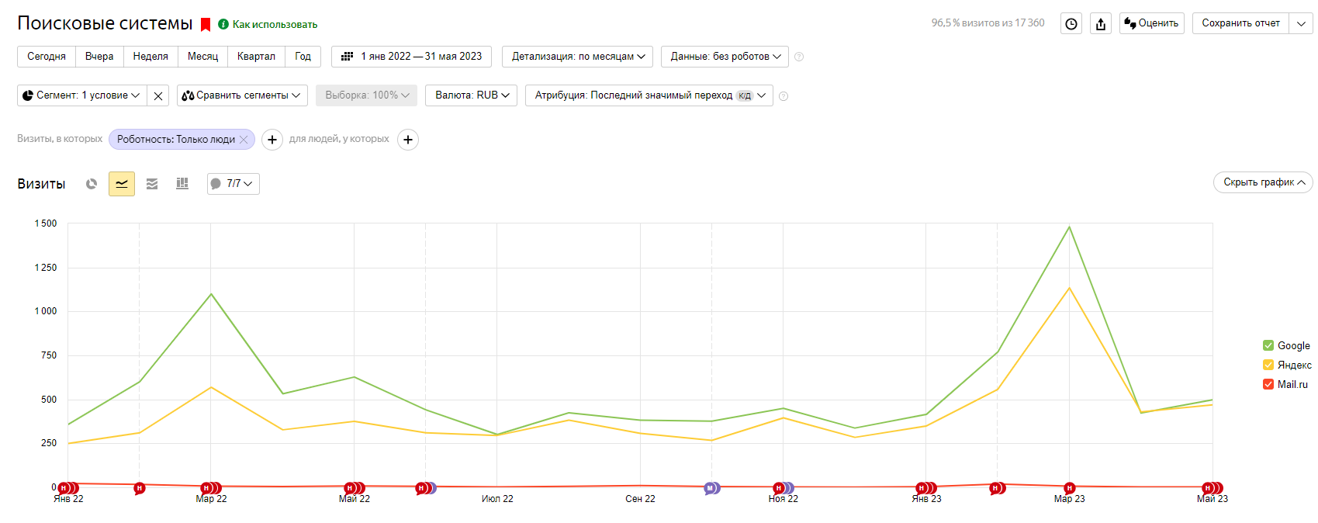Toggle the Яндекс series checkbox

1268,365
